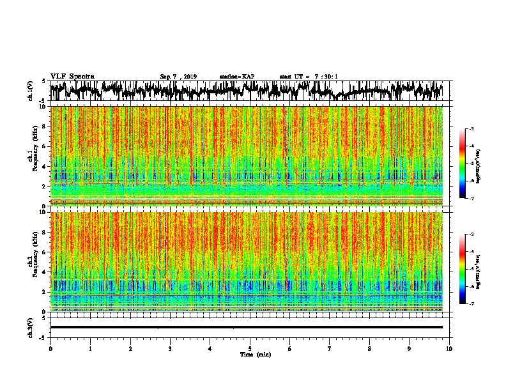This screenshot has width=506, height=391.
Task: Click the ch.1 spectrogram panel
Action: (x=246, y=156)
